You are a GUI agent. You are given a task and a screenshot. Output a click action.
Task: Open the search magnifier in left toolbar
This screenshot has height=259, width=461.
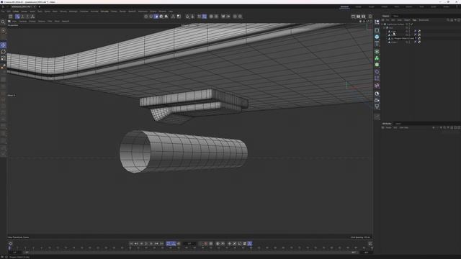[x=3, y=22]
